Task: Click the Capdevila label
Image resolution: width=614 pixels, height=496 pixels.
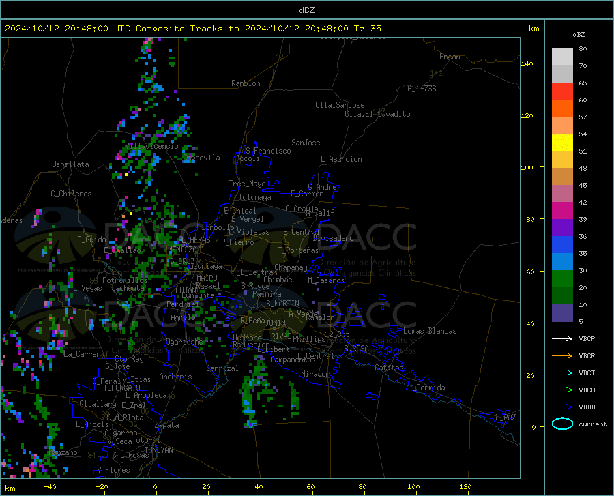Action: (201, 158)
